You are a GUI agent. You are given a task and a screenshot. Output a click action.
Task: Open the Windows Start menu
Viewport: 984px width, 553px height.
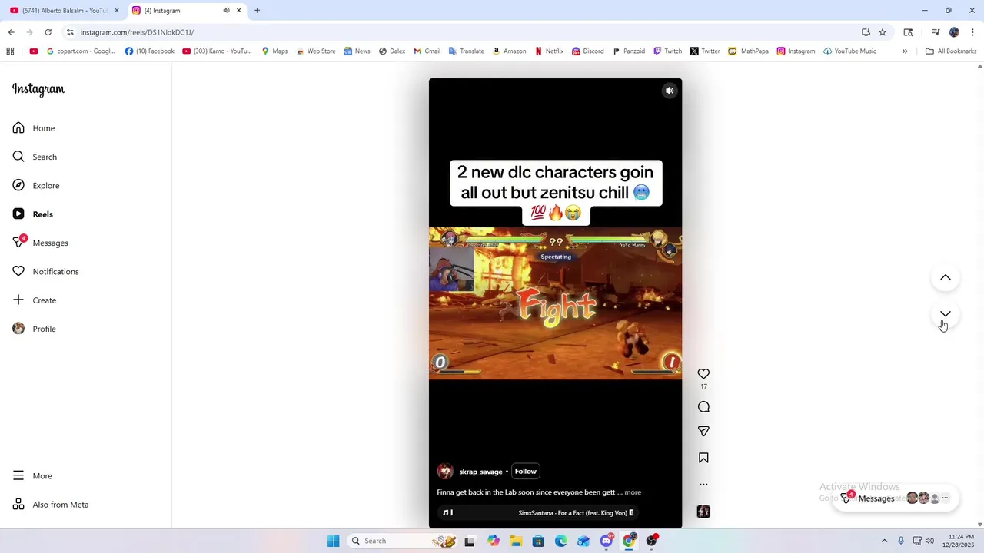(333, 541)
